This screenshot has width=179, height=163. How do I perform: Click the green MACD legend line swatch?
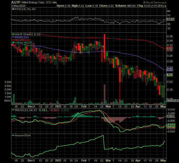13,110
